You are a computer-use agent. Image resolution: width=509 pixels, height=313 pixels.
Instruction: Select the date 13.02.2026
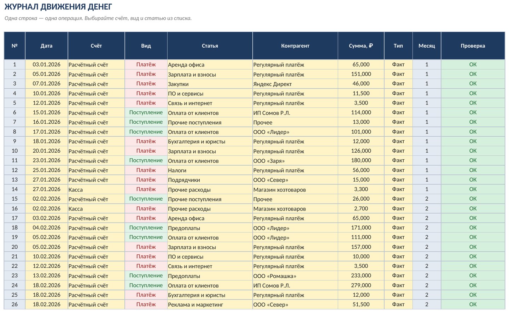click(x=46, y=276)
